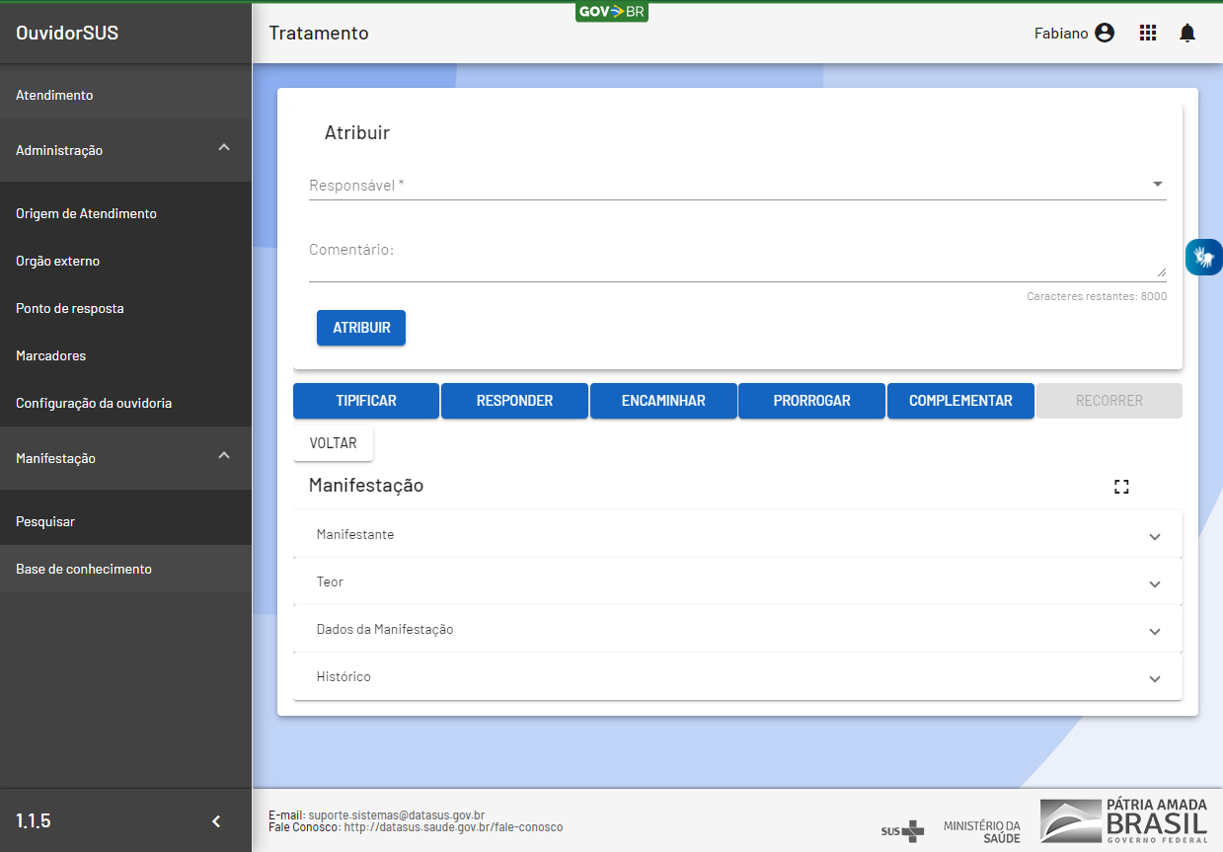Open the apps grid icon
This screenshot has width=1223, height=852.
pos(1147,34)
